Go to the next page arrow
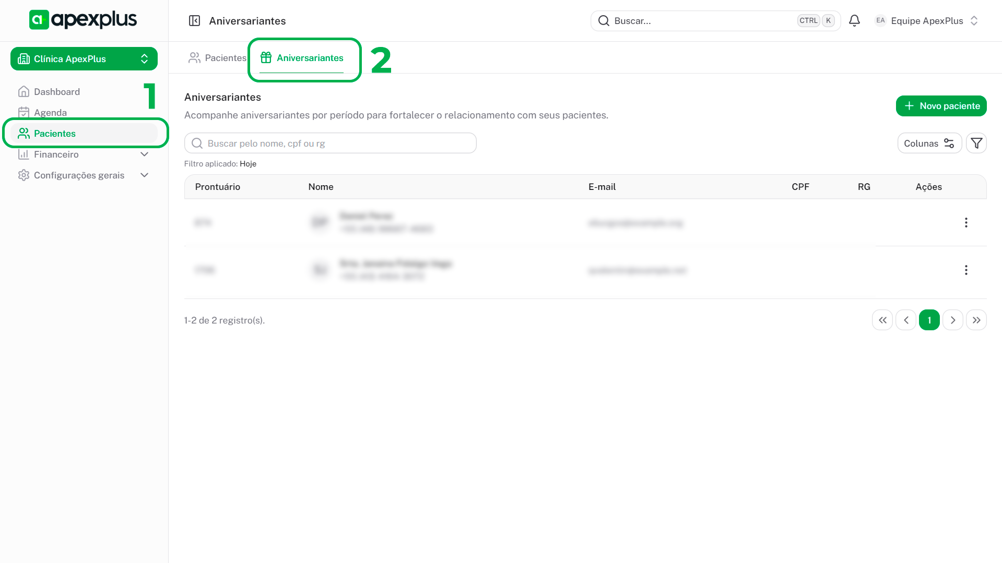 point(952,320)
